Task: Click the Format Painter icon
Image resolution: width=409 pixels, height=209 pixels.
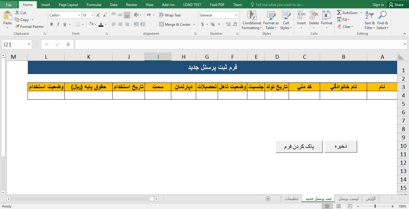Action: point(17,27)
